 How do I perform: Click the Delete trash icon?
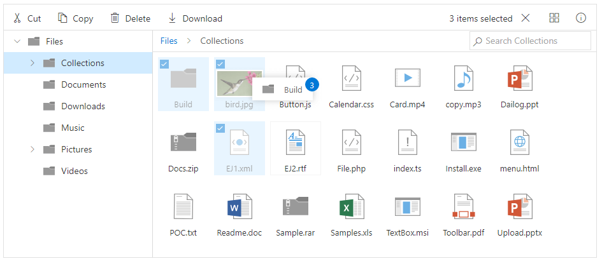(115, 18)
